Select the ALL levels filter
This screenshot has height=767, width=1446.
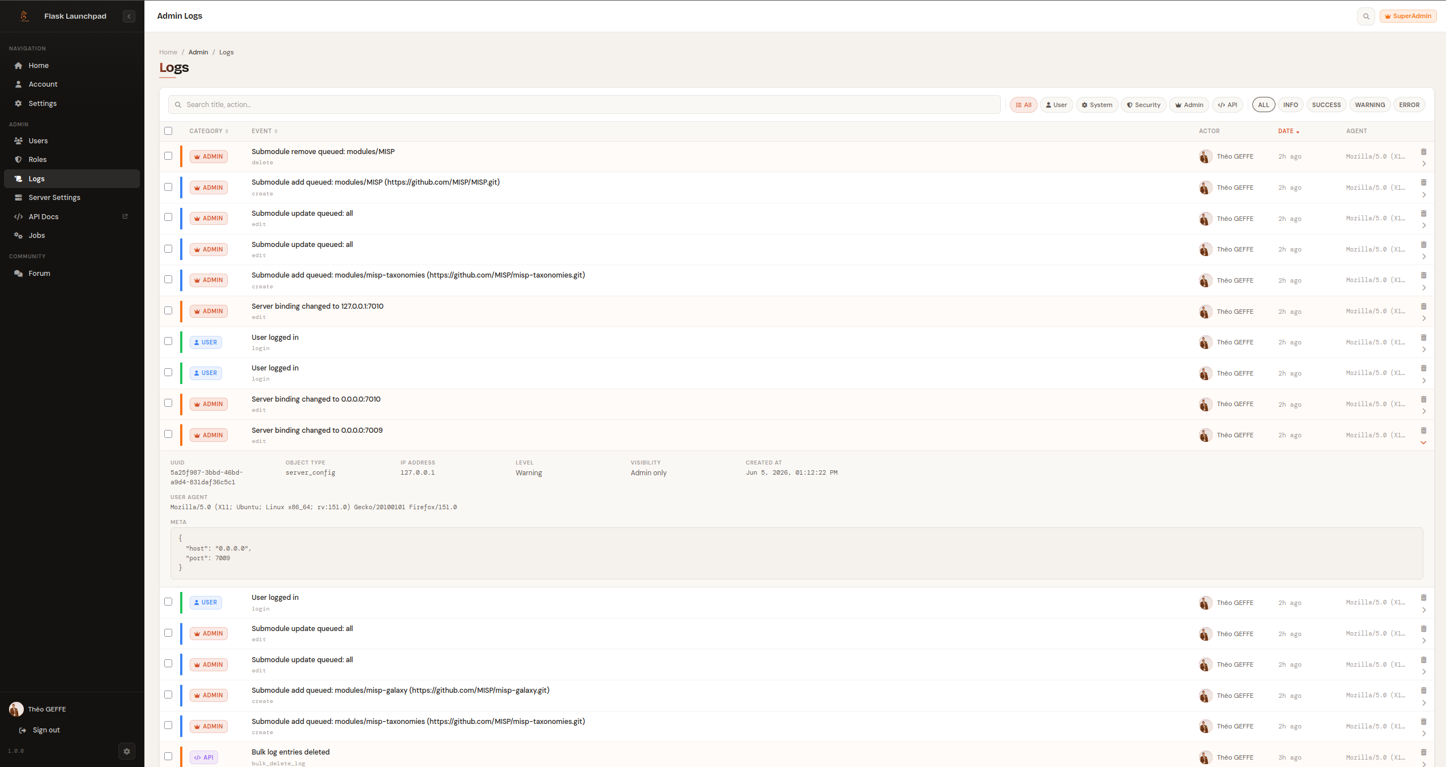[x=1264, y=105]
